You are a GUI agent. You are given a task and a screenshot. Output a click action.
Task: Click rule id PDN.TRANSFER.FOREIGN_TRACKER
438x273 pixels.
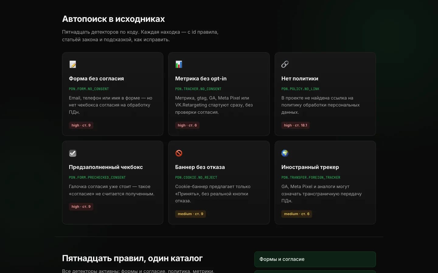[x=311, y=177]
